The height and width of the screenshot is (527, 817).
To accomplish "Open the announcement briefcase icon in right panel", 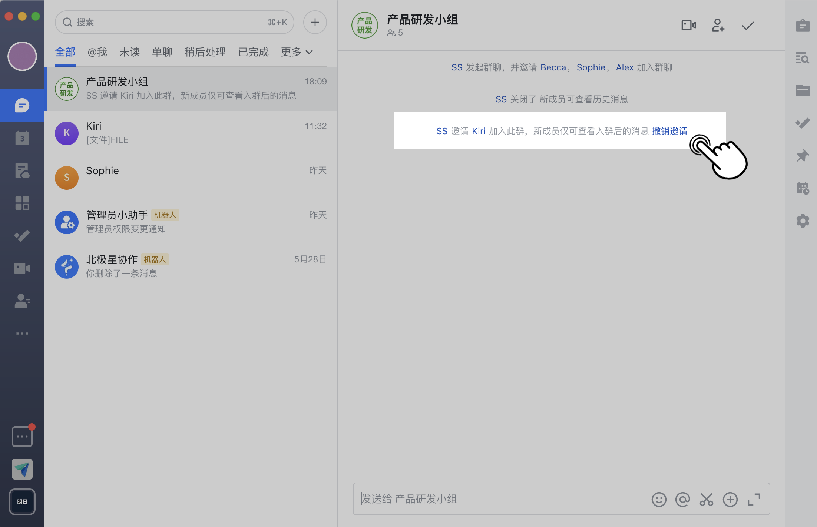I will [803, 25].
